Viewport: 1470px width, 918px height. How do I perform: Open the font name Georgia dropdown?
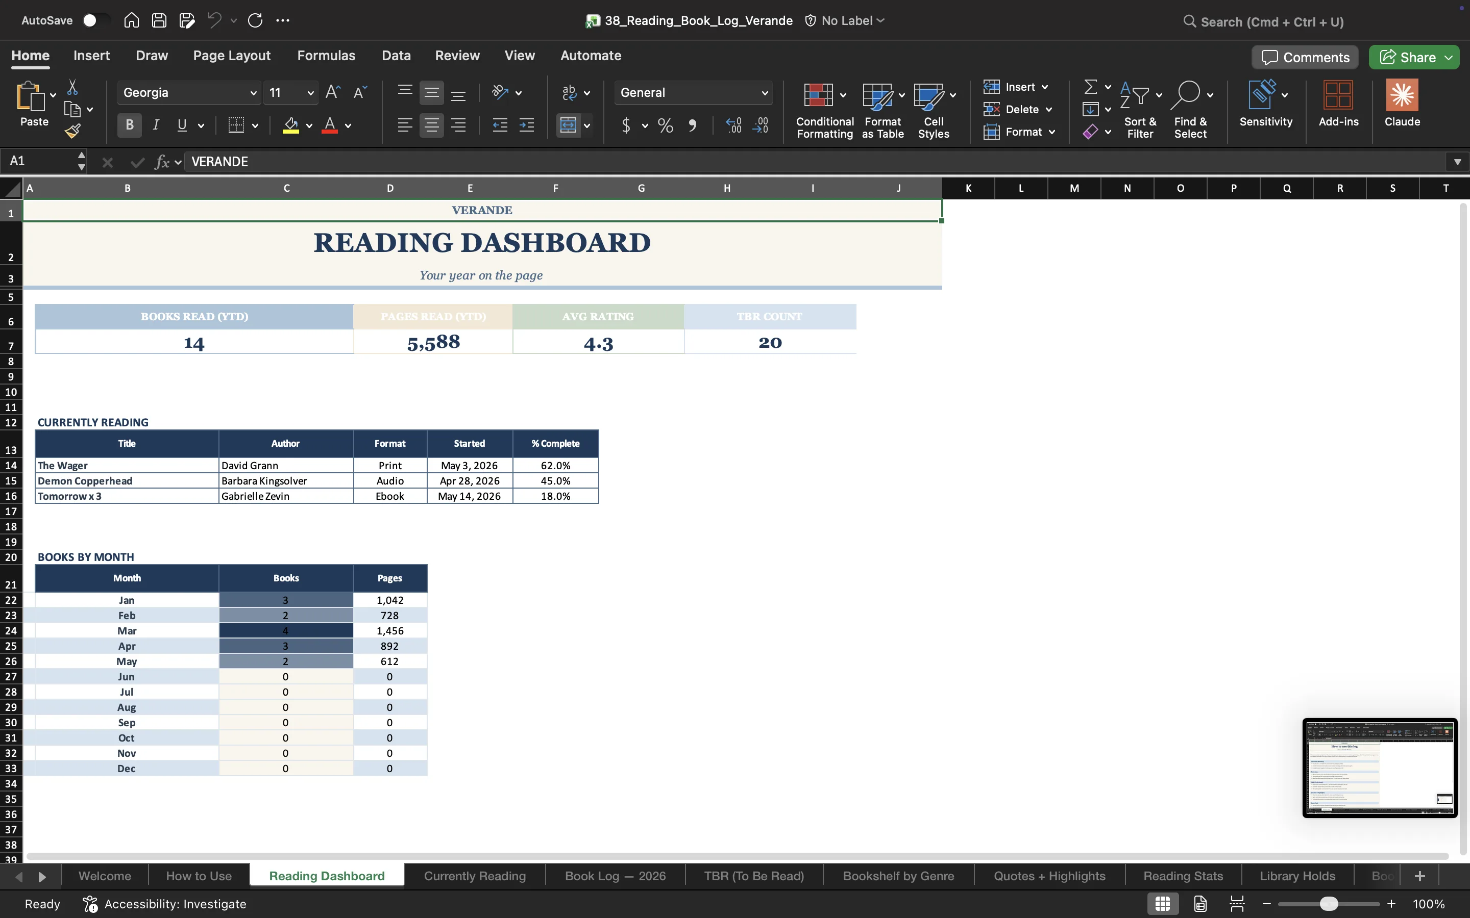253,93
